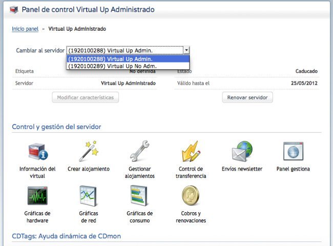This screenshot has width=333, height=246.
Task: Click the panel header server icon
Action: pos(14,10)
